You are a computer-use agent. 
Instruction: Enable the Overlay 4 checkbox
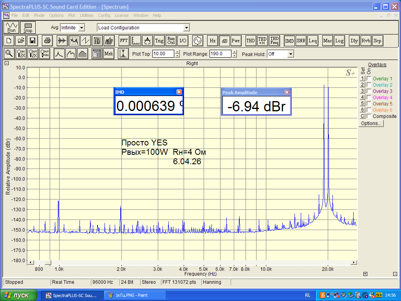click(x=369, y=97)
